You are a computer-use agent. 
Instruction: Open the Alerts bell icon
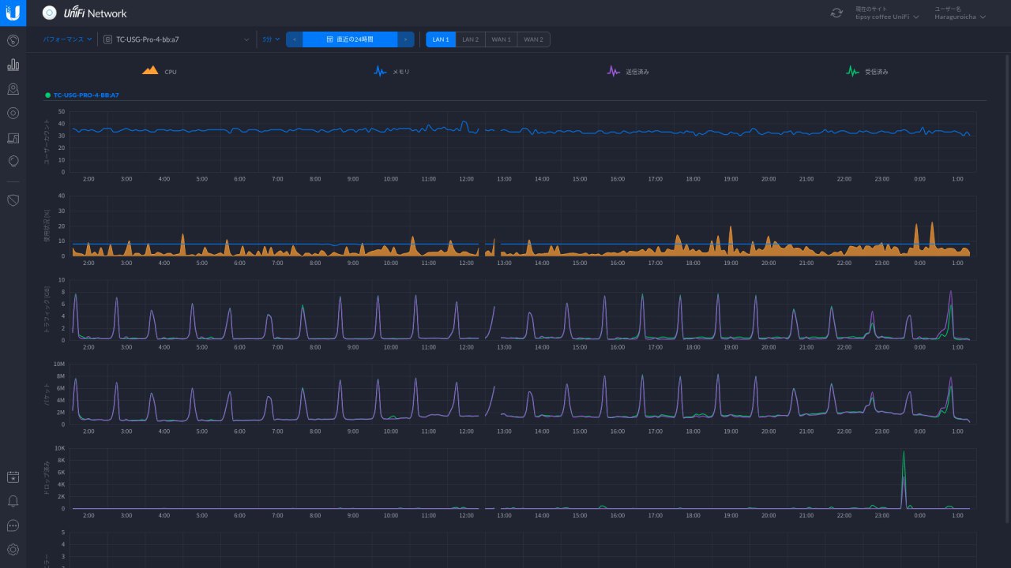pyautogui.click(x=13, y=501)
